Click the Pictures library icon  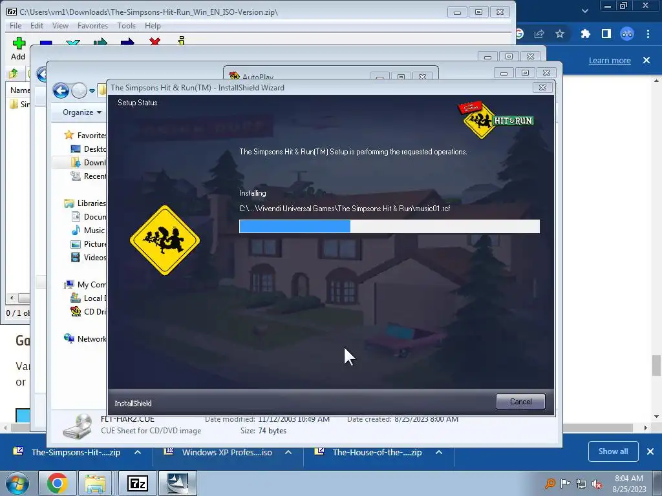pos(76,243)
